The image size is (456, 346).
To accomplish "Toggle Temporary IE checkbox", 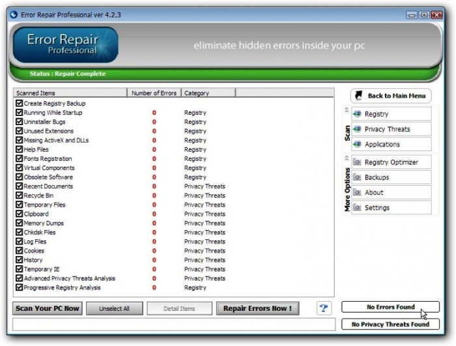I will [x=19, y=269].
